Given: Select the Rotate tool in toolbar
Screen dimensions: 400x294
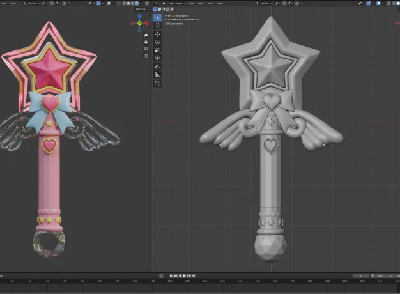Looking at the screenshot, I should (x=157, y=42).
